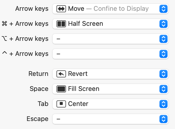Click the Center window icon
This screenshot has width=175, height=129.
click(x=61, y=104)
